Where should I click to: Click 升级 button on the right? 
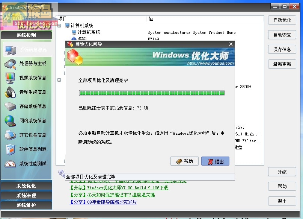click(x=282, y=172)
